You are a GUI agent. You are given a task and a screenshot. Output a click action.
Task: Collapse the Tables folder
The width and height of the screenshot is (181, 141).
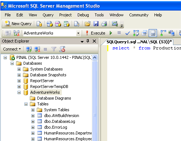click(26, 104)
